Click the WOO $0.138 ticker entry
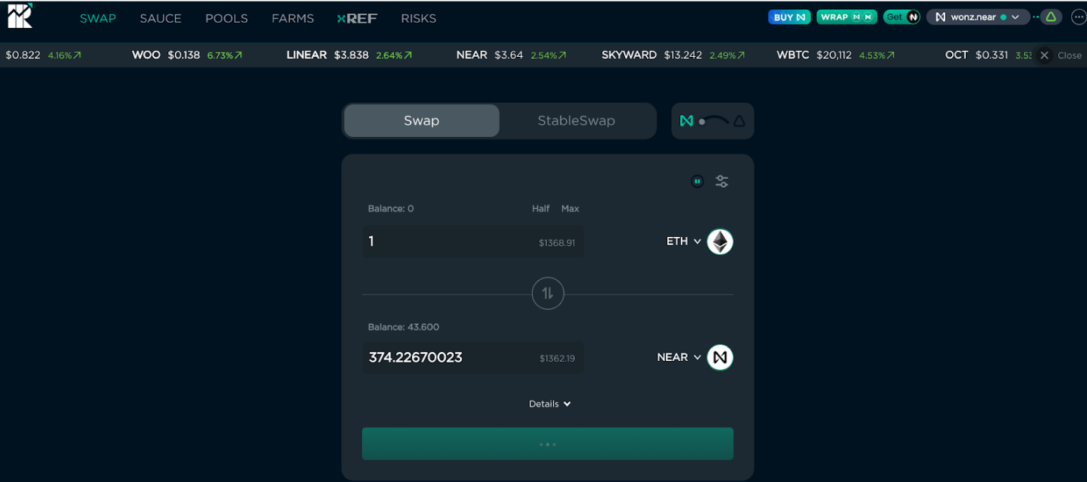The width and height of the screenshot is (1087, 482). pyautogui.click(x=187, y=55)
